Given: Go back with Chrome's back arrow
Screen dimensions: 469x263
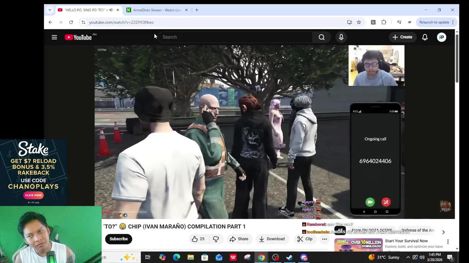Looking at the screenshot, I should coord(50,22).
